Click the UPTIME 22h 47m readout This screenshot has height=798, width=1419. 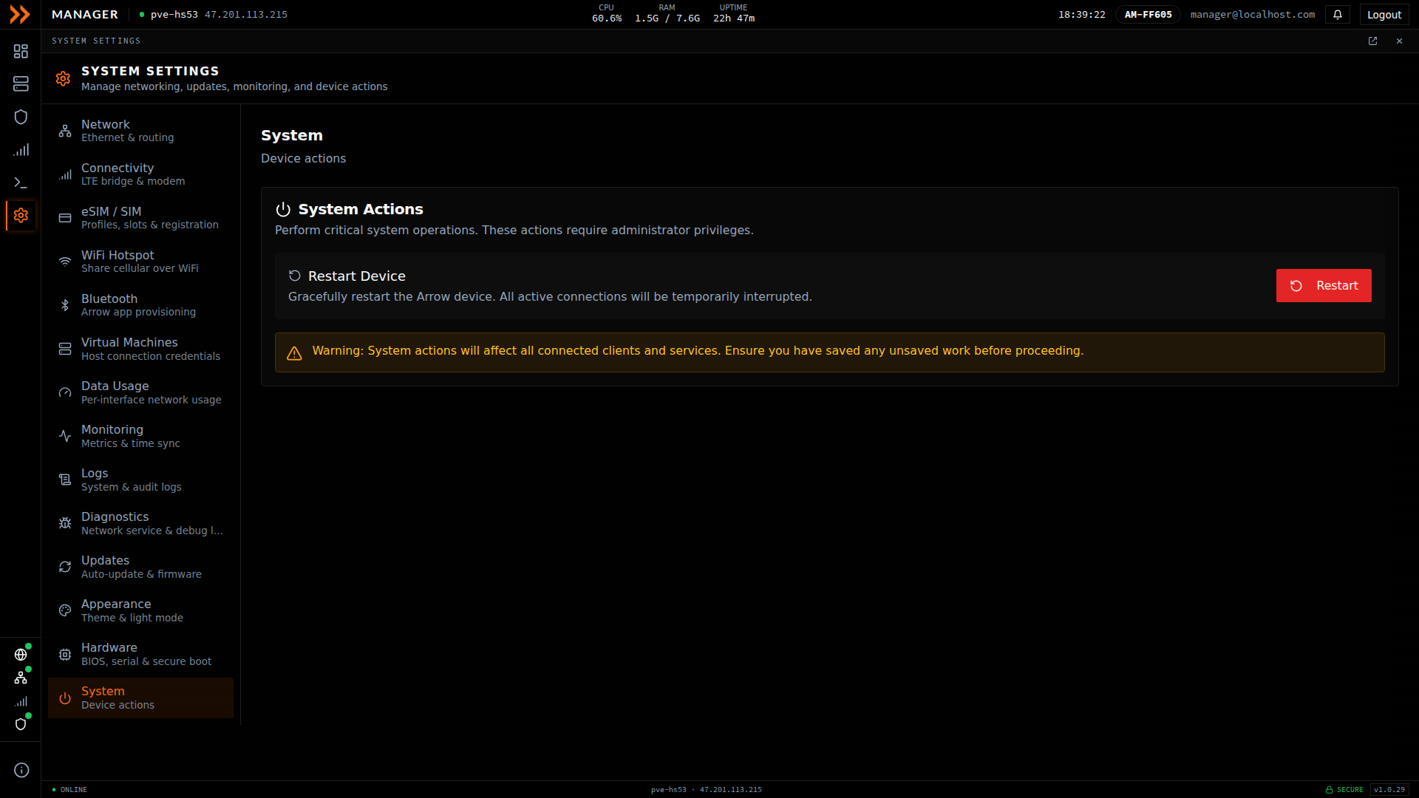coord(734,14)
